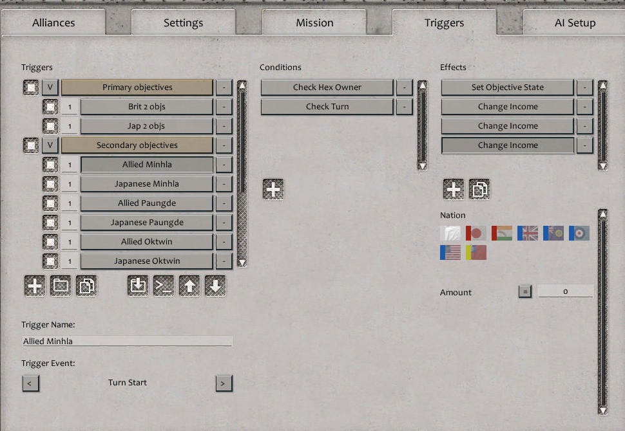625x431 pixels.
Task: Collapse the Primary objectives group
Action: (50, 87)
